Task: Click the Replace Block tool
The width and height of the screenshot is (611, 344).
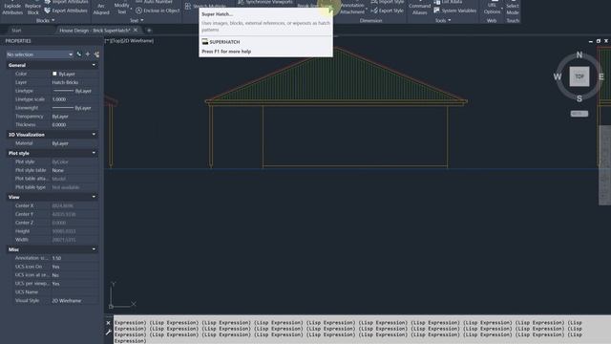Action: click(x=32, y=8)
